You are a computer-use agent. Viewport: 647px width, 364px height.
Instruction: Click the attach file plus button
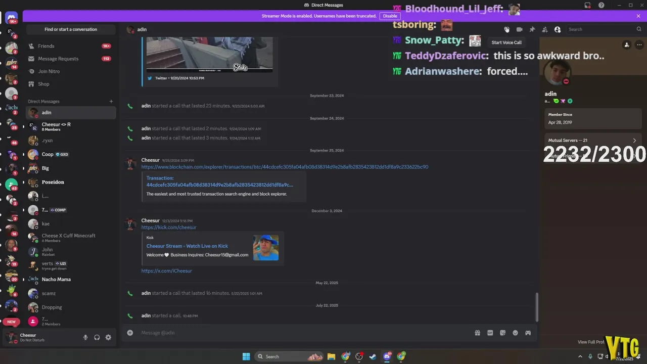coord(130,333)
